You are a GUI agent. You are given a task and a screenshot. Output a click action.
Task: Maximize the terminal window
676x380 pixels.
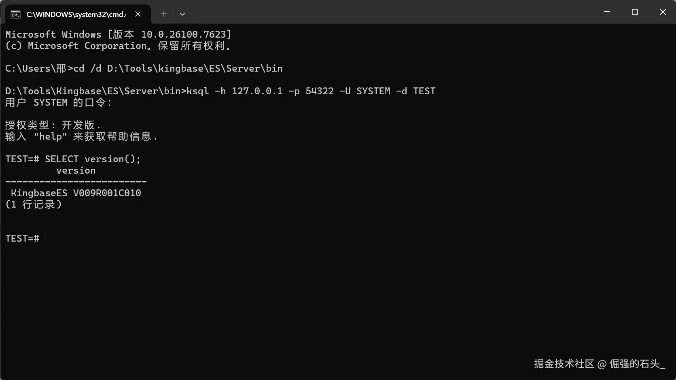pyautogui.click(x=635, y=12)
